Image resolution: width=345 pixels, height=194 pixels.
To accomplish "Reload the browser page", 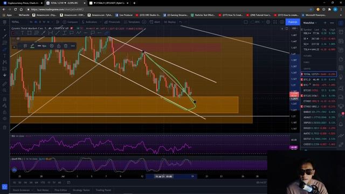I will [x=15, y=10].
